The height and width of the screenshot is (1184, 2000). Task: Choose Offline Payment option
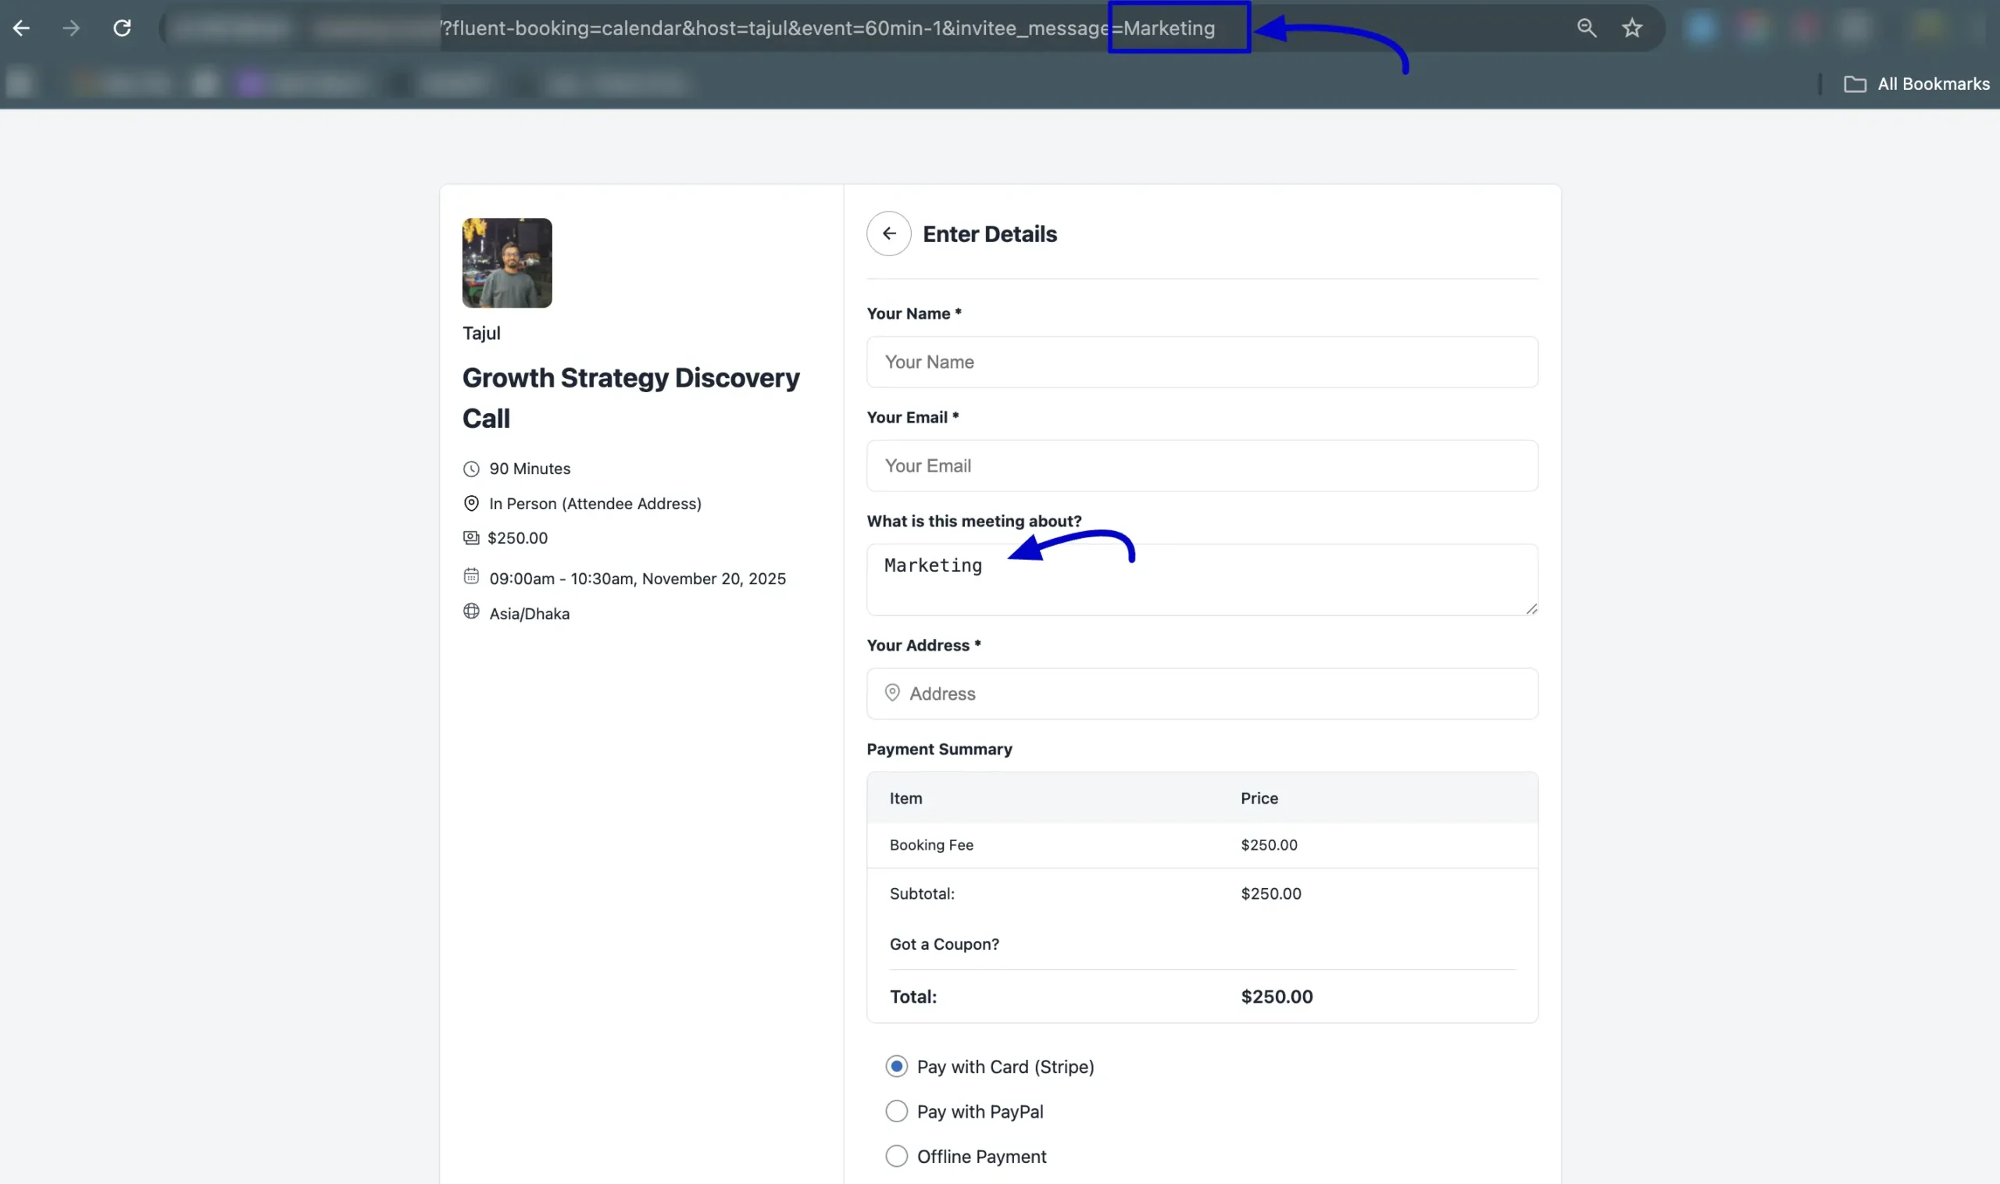click(x=896, y=1156)
